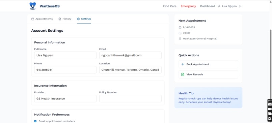Click the Lisa Nguyen account name
The image size is (272, 123).
coord(229,6)
